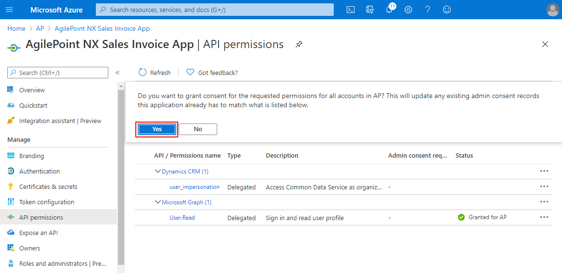562x273 pixels.
Task: Click the Description column header
Action: [x=282, y=156]
